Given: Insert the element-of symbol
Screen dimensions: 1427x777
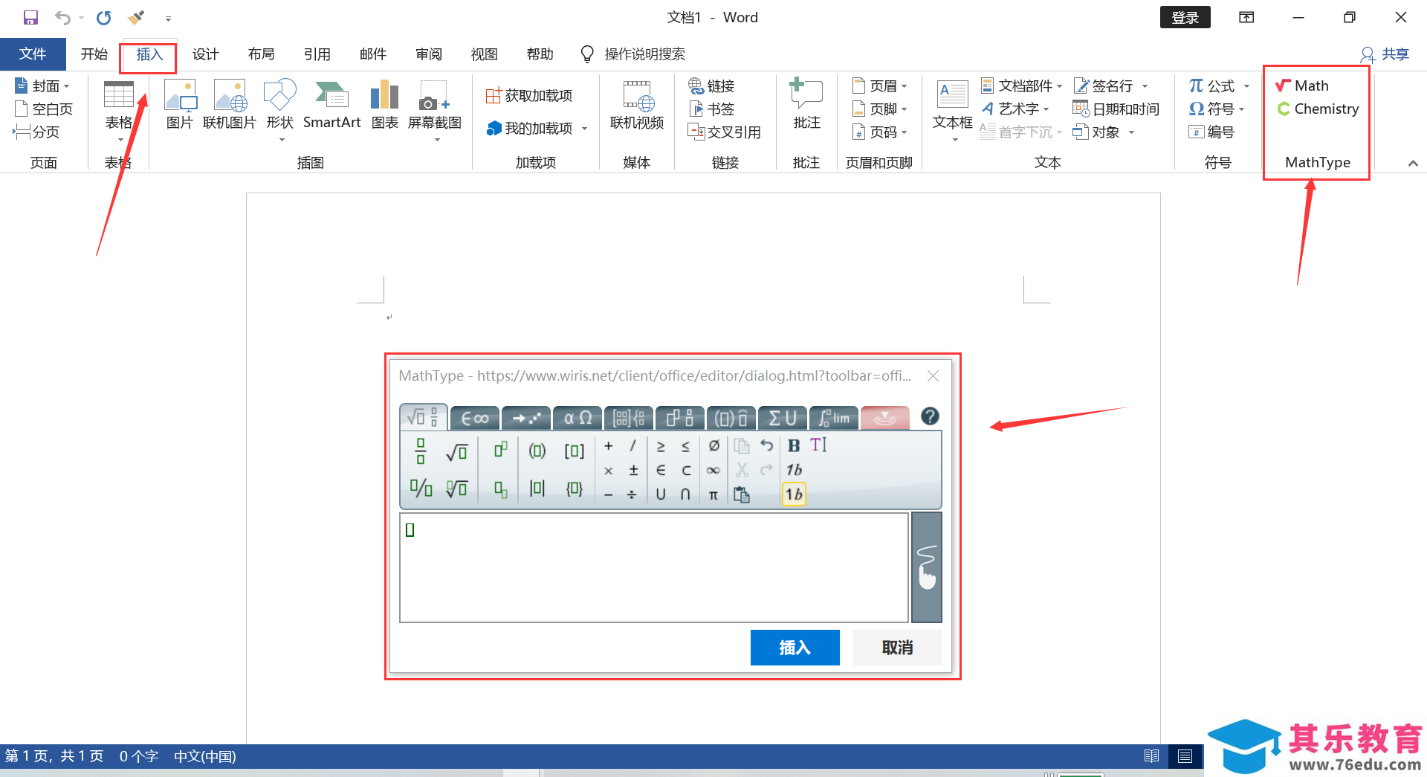Looking at the screenshot, I should (661, 470).
